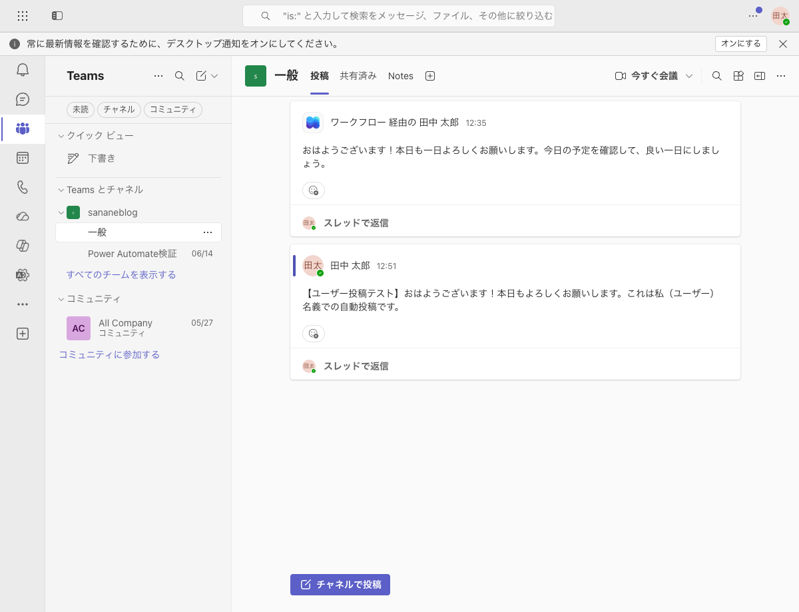This screenshot has height=612, width=799.
Task: Open Chat in left rail
Action: [x=23, y=99]
